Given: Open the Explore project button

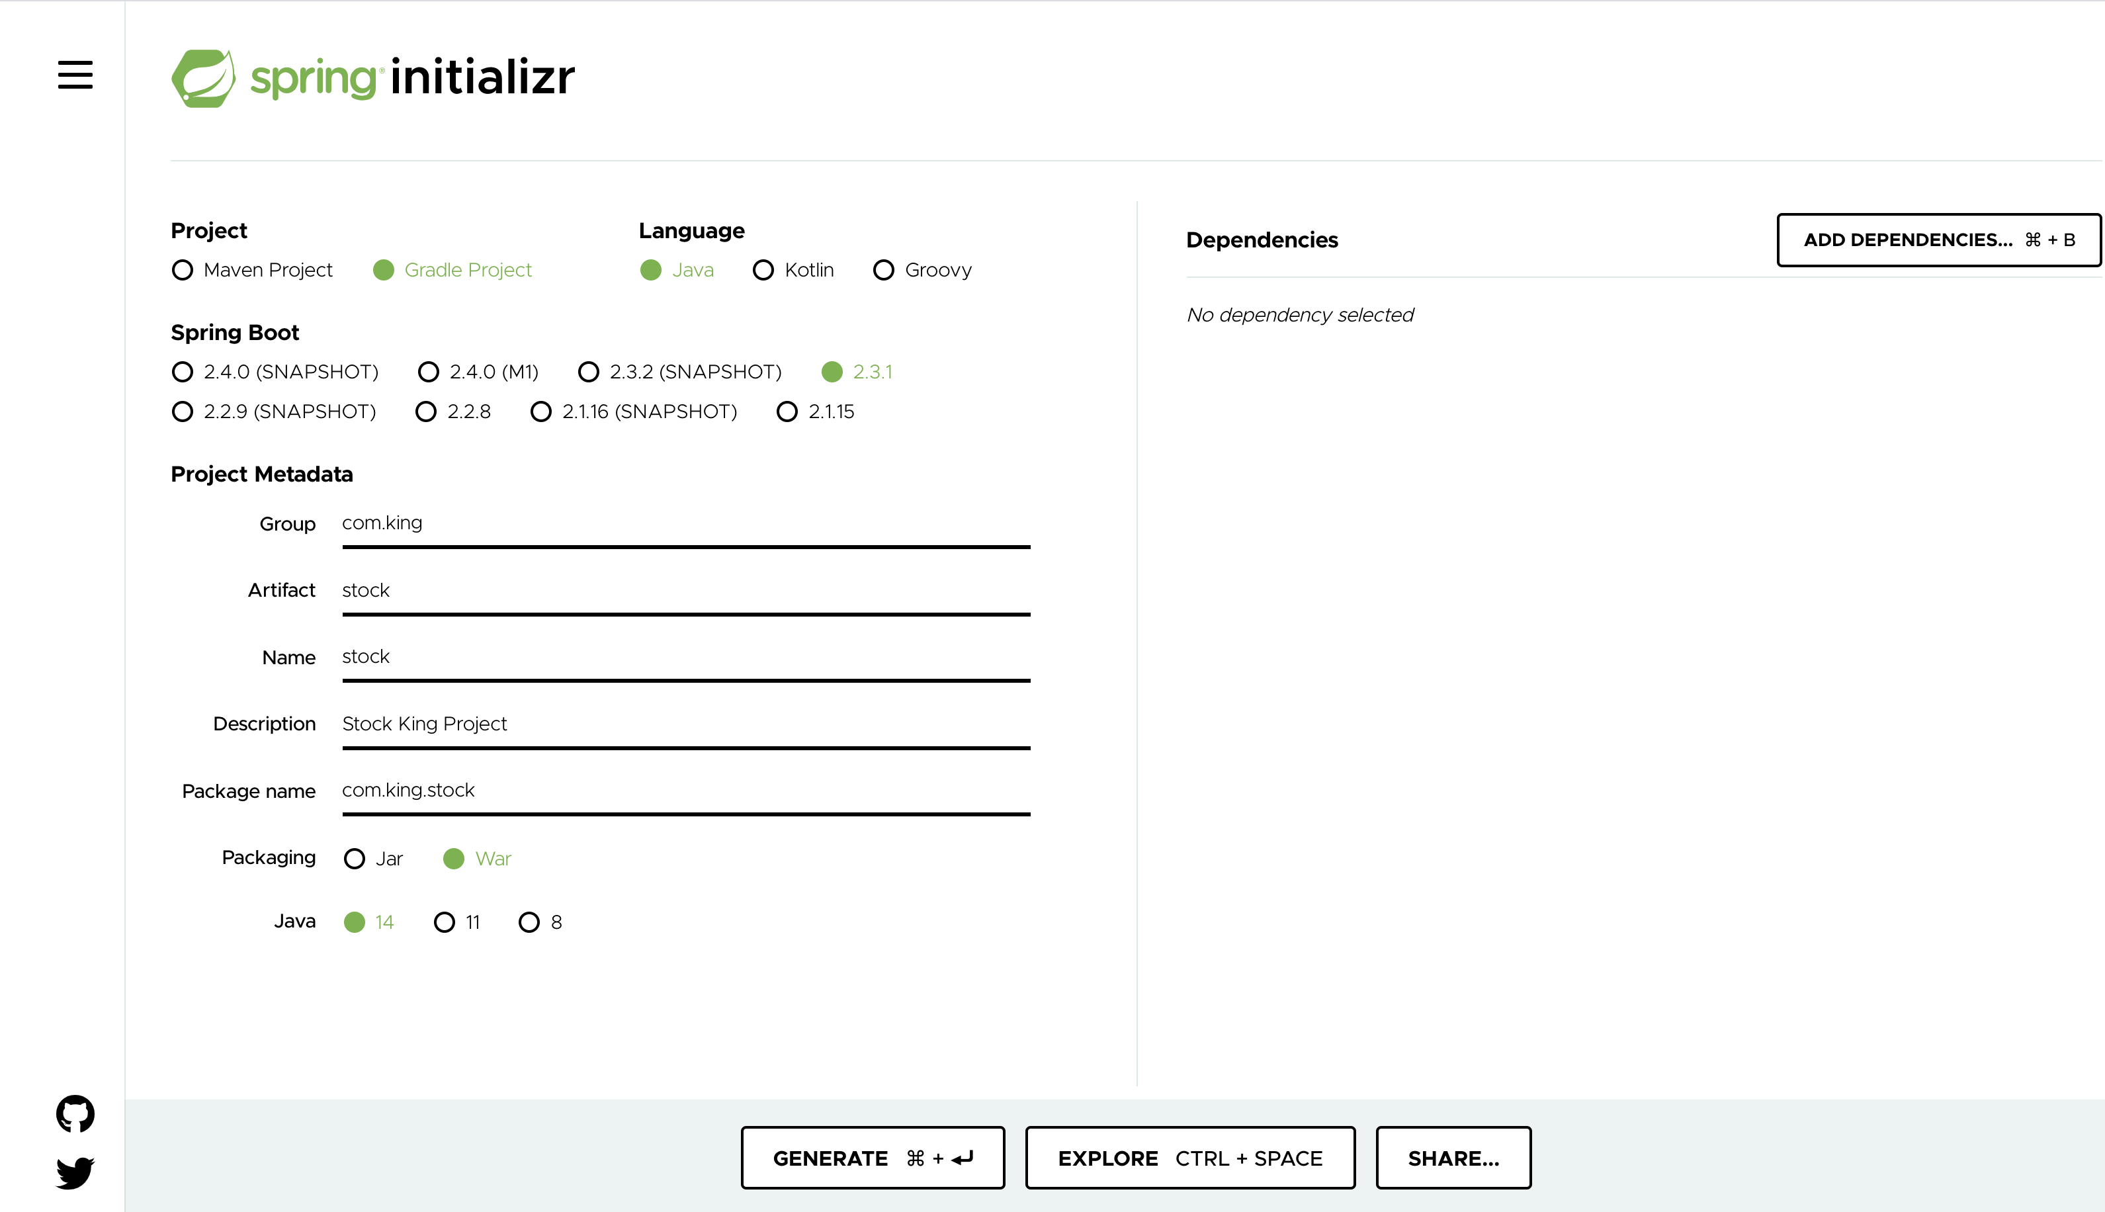Looking at the screenshot, I should 1189,1158.
